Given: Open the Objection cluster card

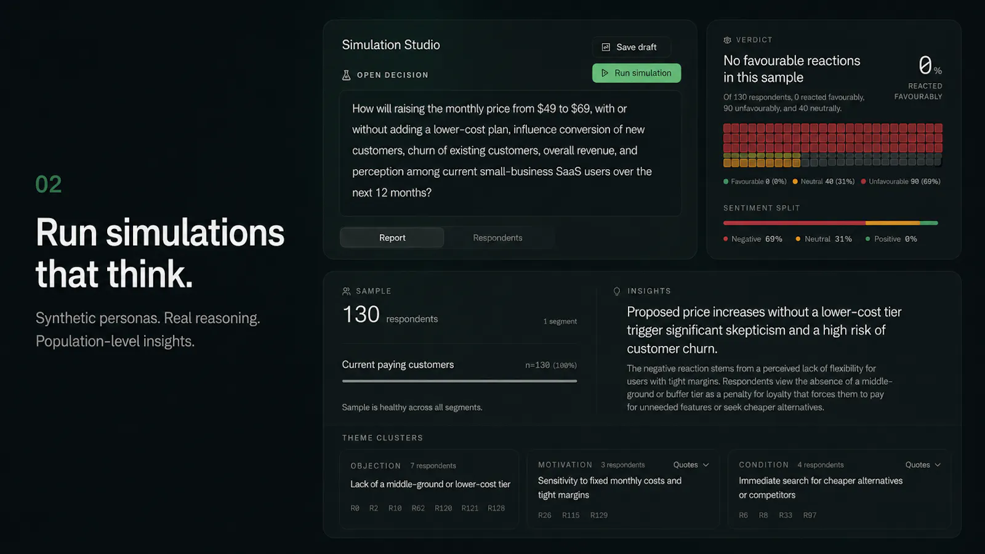Looking at the screenshot, I should [429, 489].
